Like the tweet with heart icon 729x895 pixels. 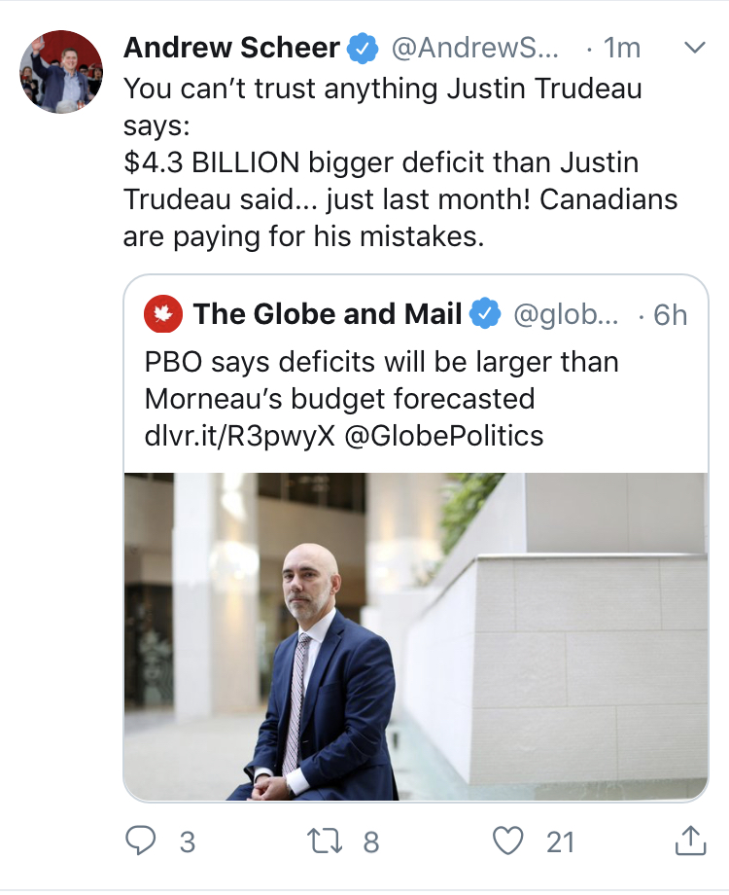[508, 841]
